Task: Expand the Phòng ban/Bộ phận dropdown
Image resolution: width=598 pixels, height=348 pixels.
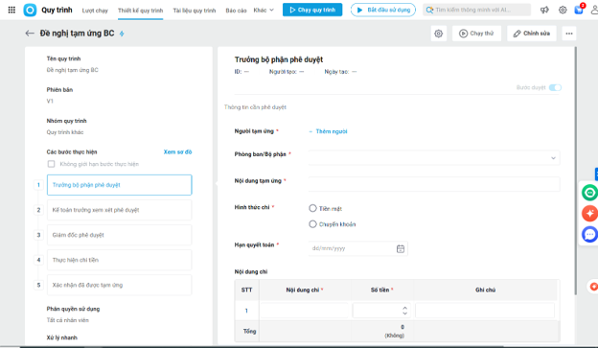Action: coord(434,158)
